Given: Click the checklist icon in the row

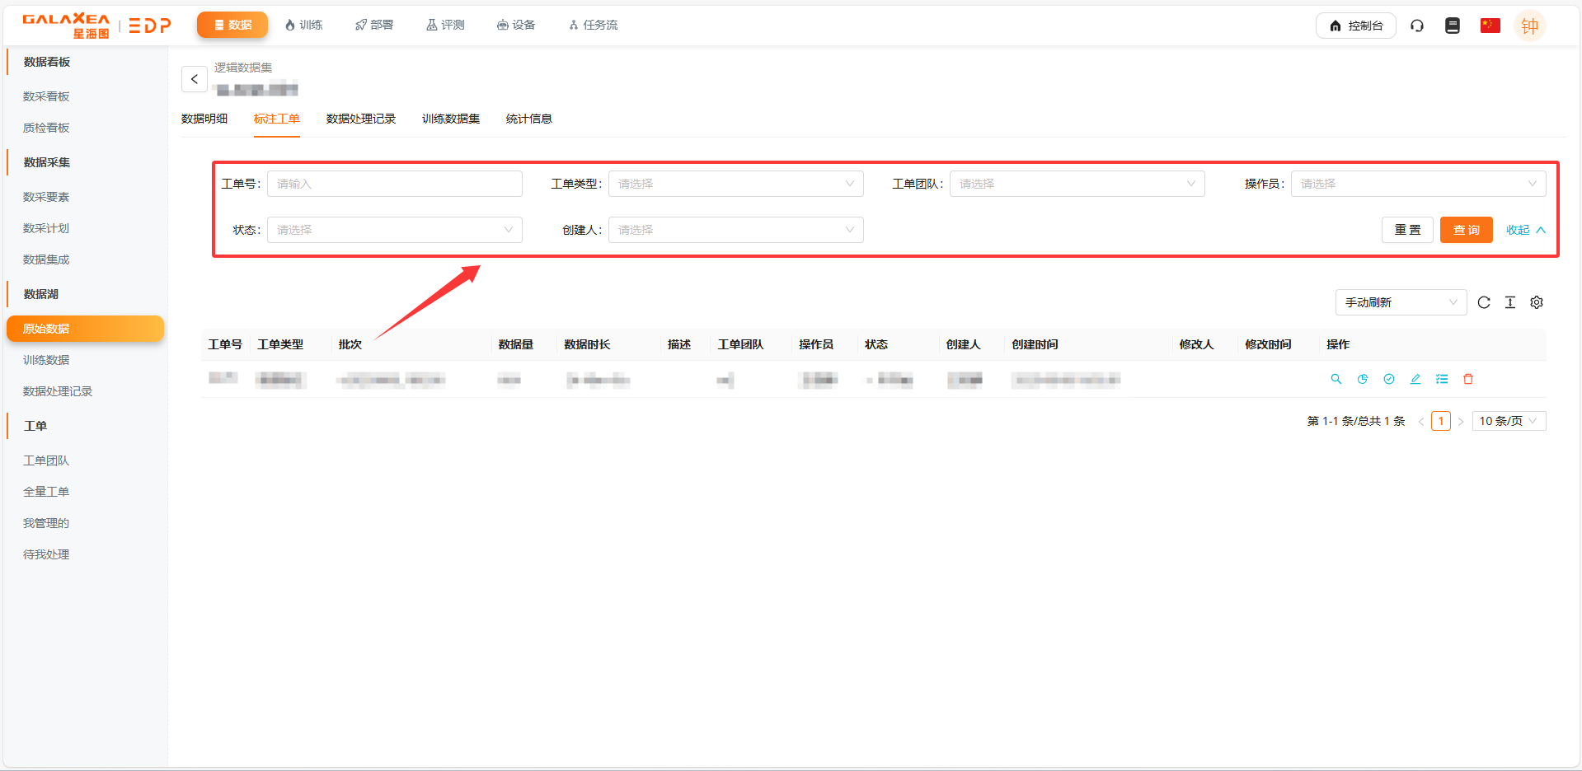Looking at the screenshot, I should [1442, 379].
